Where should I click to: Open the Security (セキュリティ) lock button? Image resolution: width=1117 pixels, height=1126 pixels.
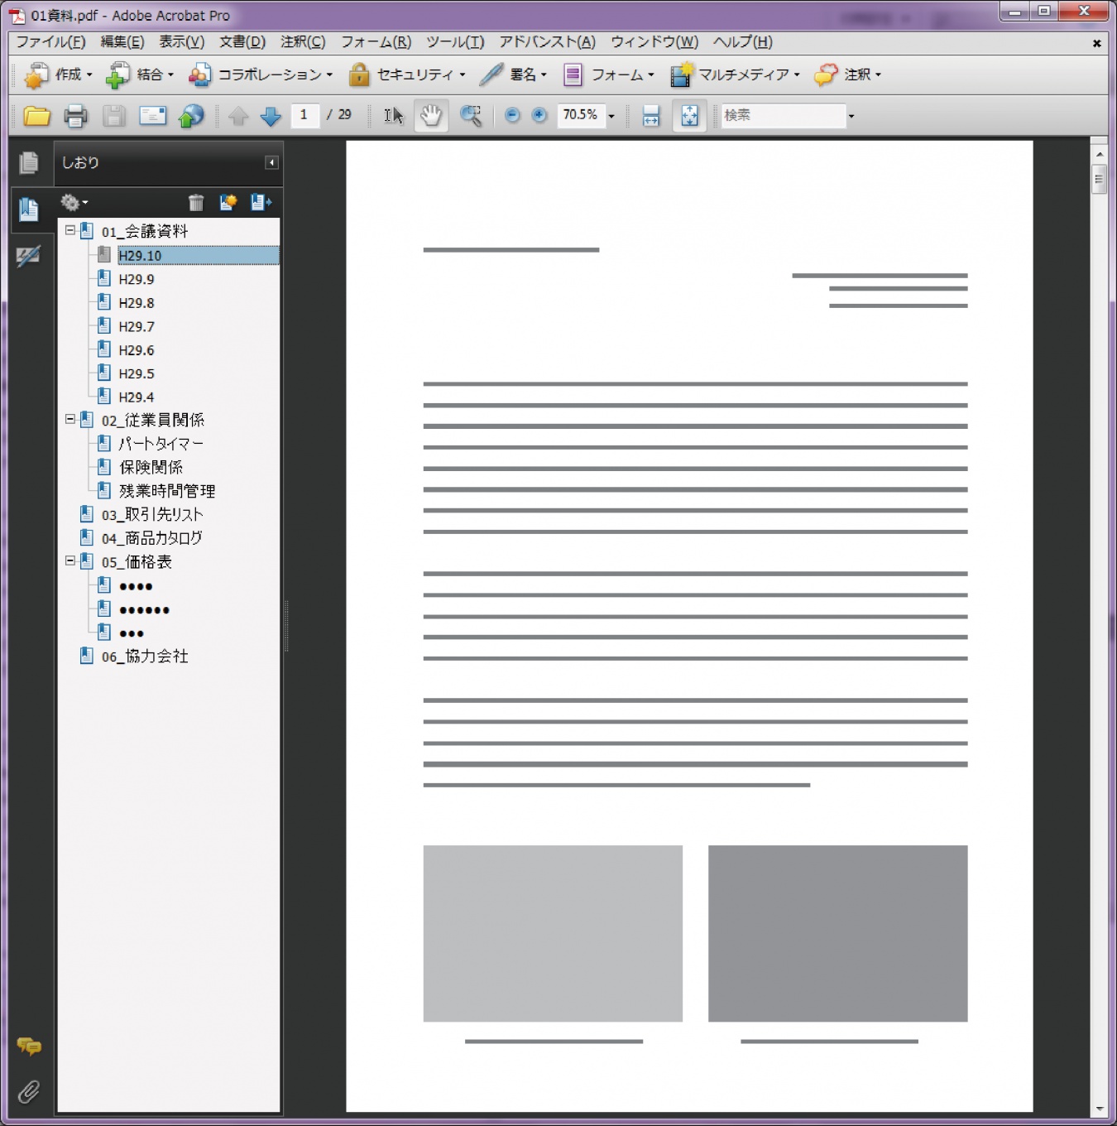click(406, 75)
